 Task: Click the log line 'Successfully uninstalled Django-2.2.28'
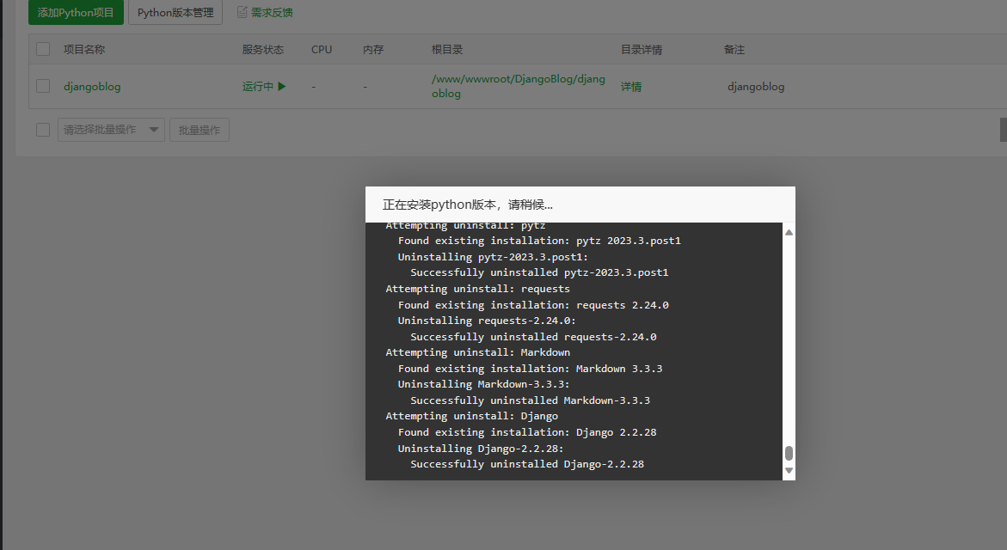click(x=527, y=464)
